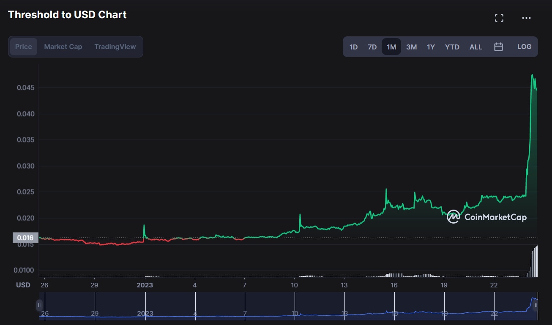Click the 0.016 price label marker
552x325 pixels.
coord(25,238)
